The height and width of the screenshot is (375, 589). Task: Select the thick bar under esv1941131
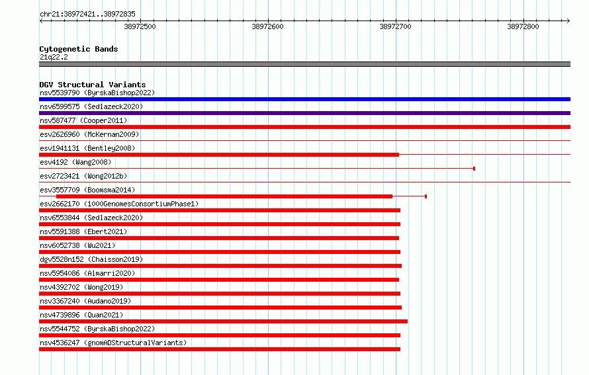[x=219, y=155]
